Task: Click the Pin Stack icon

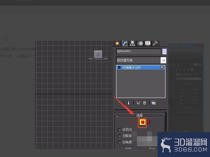Action: [119, 103]
